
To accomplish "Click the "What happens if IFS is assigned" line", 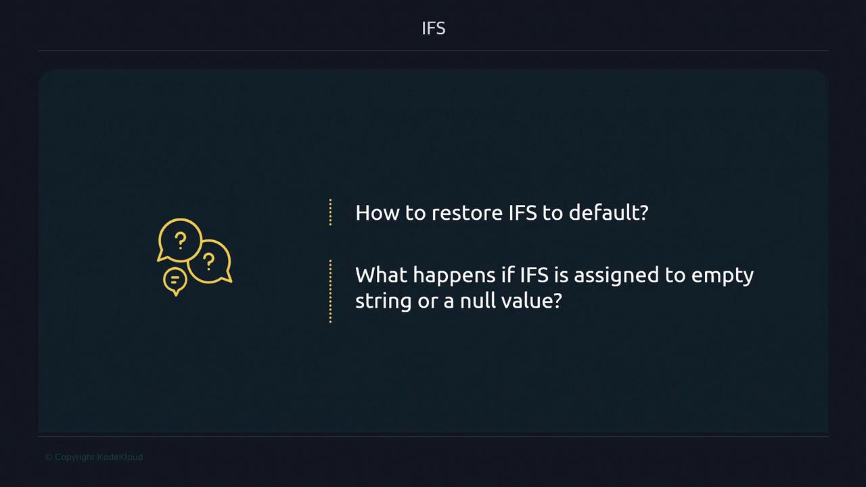I will tap(554, 275).
